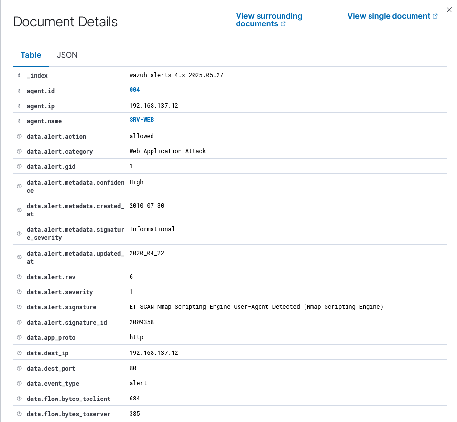
Task: Select the data.alert.signature_id value 2009358
Action: 141,323
